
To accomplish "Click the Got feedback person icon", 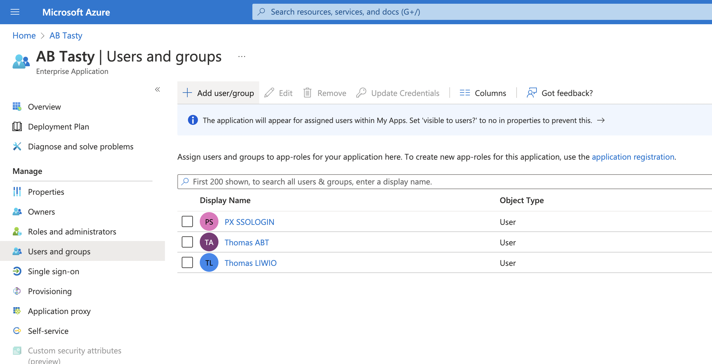I will [x=532, y=93].
